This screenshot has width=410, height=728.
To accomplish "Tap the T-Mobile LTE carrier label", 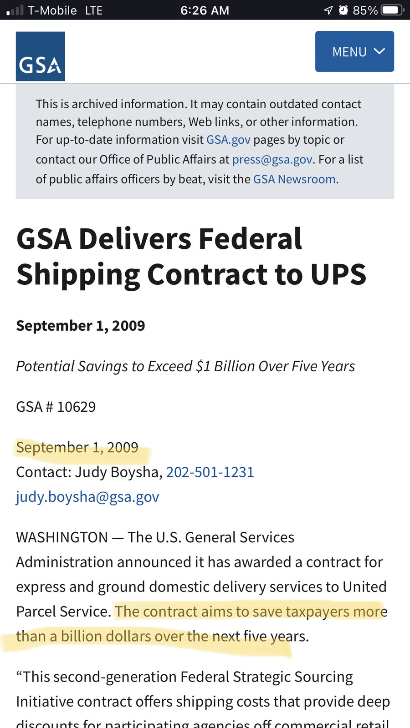I will click(x=65, y=10).
